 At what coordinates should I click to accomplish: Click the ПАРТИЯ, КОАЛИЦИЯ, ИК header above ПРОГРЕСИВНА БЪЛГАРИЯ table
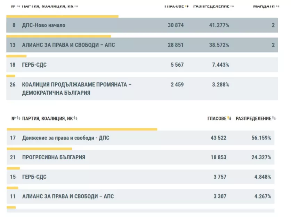tap(48, 118)
